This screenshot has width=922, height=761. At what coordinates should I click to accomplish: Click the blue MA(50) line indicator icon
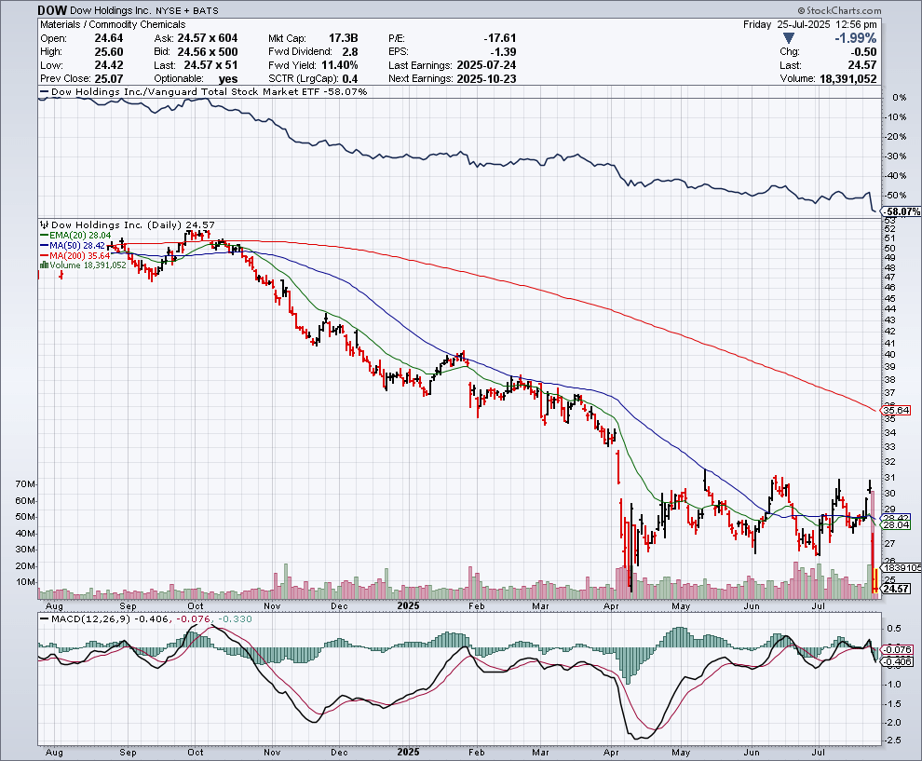tap(47, 245)
